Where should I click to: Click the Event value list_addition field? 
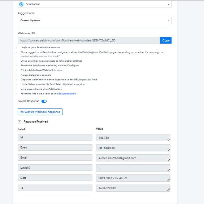click(133, 148)
